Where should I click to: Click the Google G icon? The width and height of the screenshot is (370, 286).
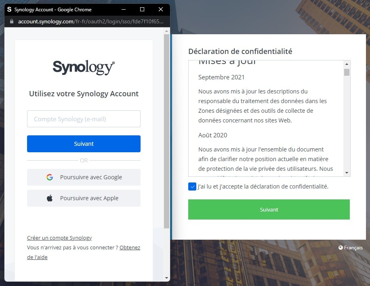(x=50, y=177)
